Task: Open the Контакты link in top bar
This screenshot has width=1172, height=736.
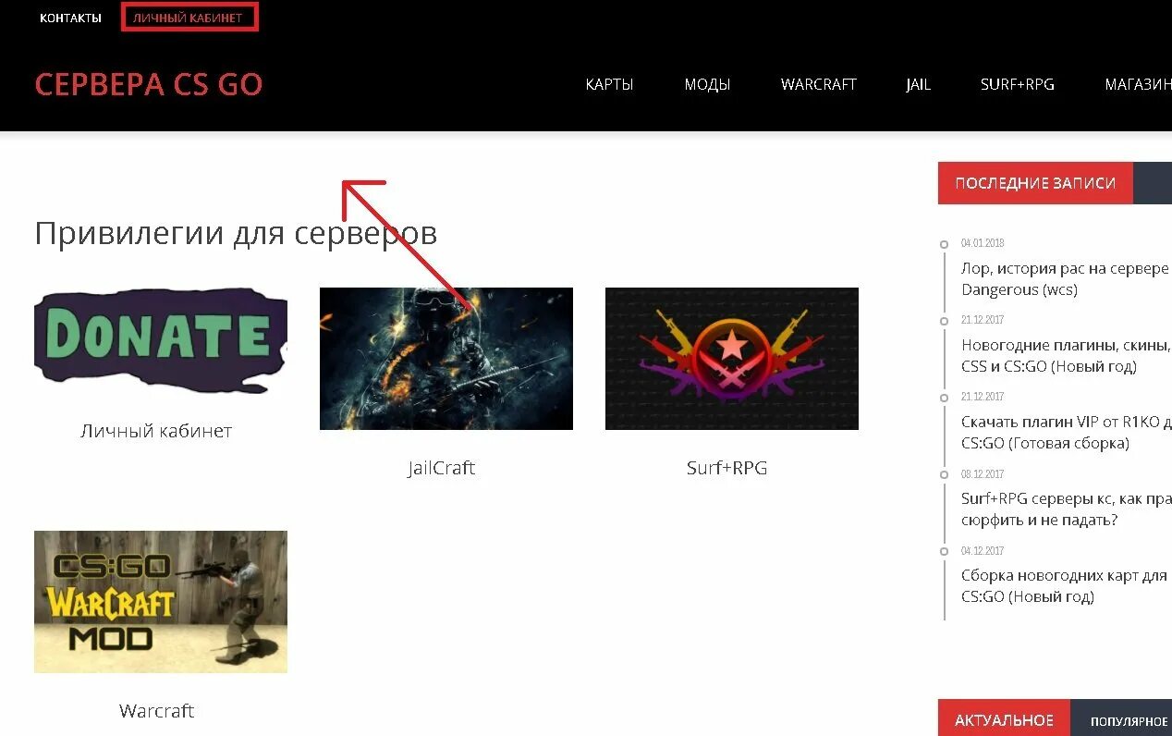Action: point(70,18)
